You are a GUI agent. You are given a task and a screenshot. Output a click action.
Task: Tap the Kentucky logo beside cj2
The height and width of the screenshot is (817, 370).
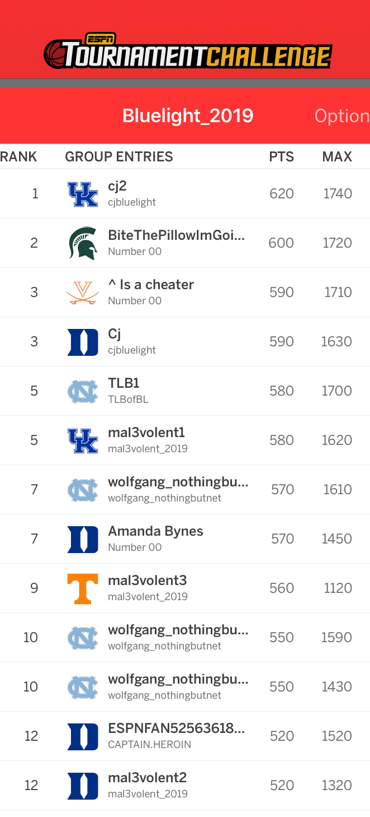click(x=83, y=194)
